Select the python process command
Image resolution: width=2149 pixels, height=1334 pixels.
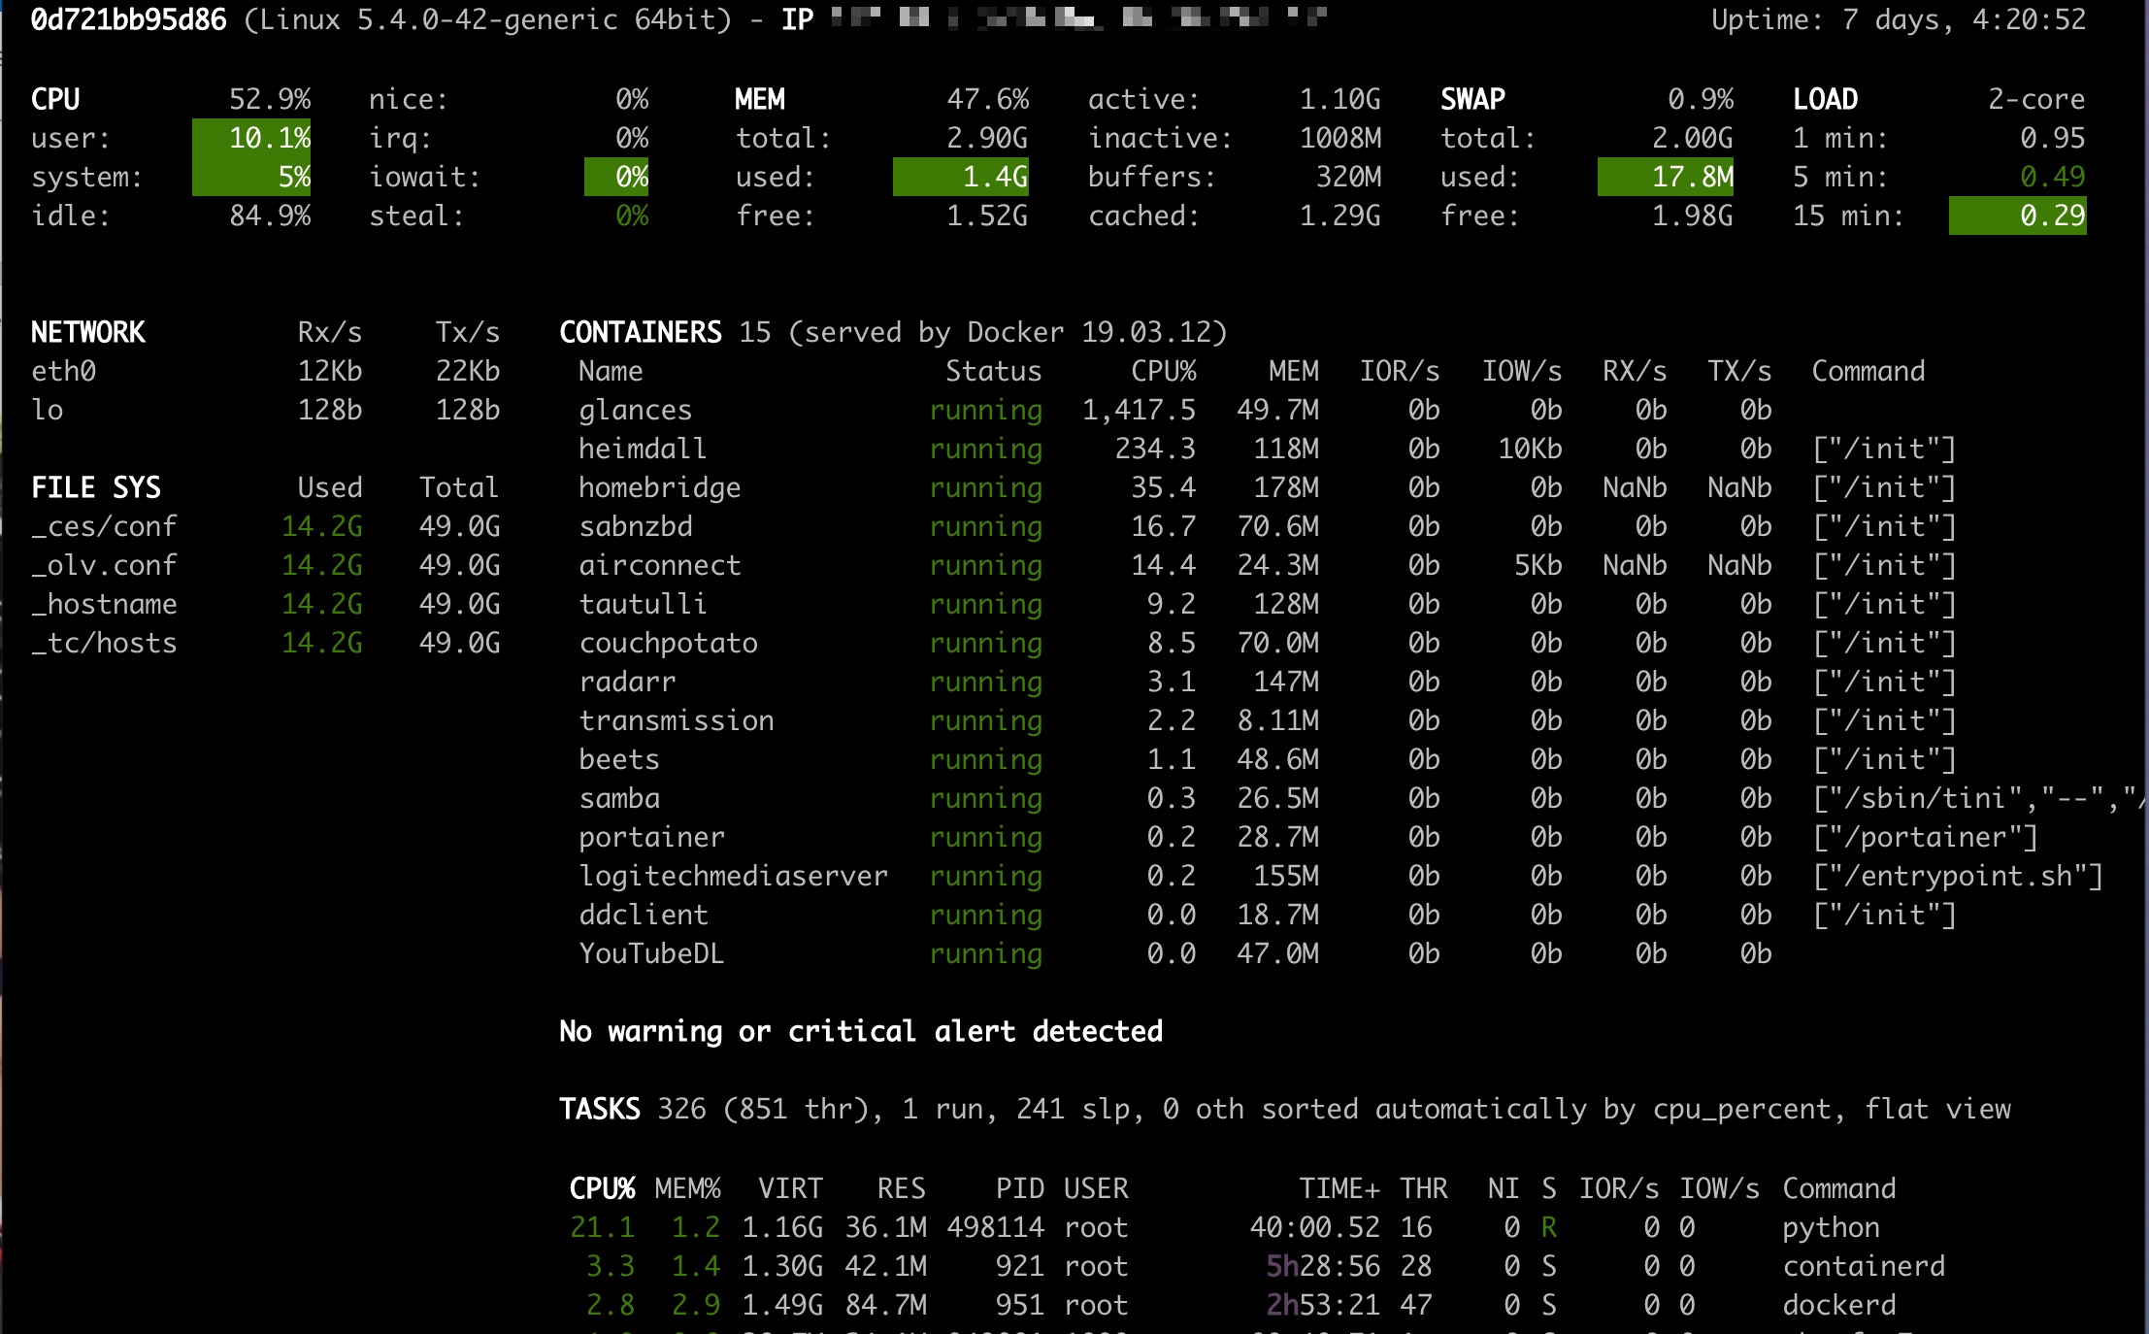pos(1831,1227)
